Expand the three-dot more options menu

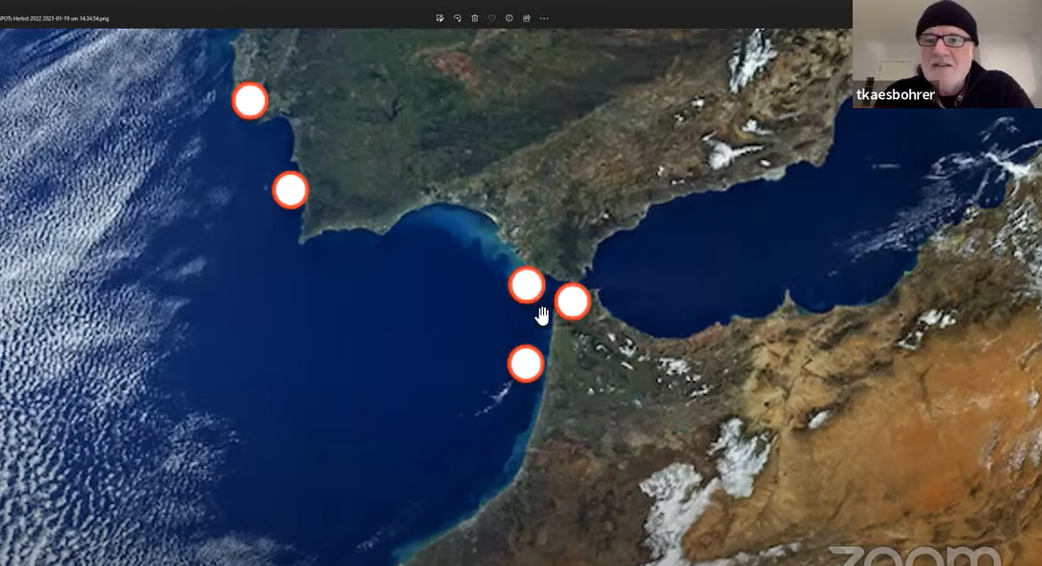point(544,18)
